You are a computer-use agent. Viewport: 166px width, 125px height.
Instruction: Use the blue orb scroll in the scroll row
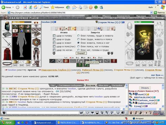(x=99, y=29)
